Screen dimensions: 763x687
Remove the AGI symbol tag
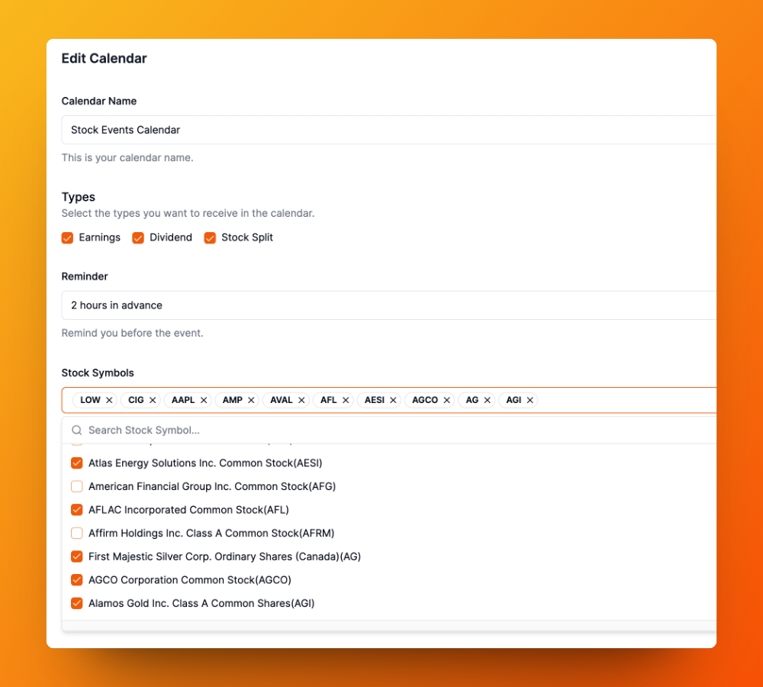530,400
